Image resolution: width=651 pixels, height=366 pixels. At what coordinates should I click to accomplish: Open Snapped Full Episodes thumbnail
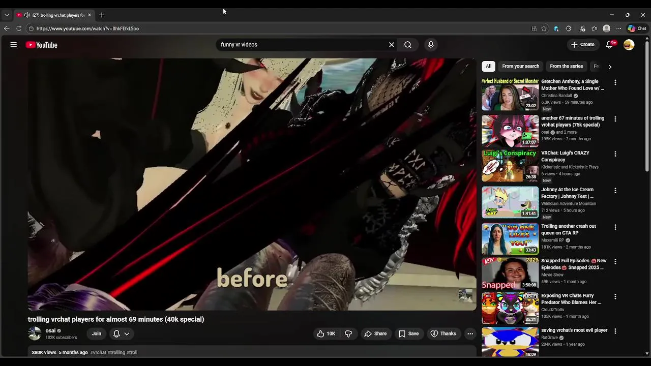(510, 273)
